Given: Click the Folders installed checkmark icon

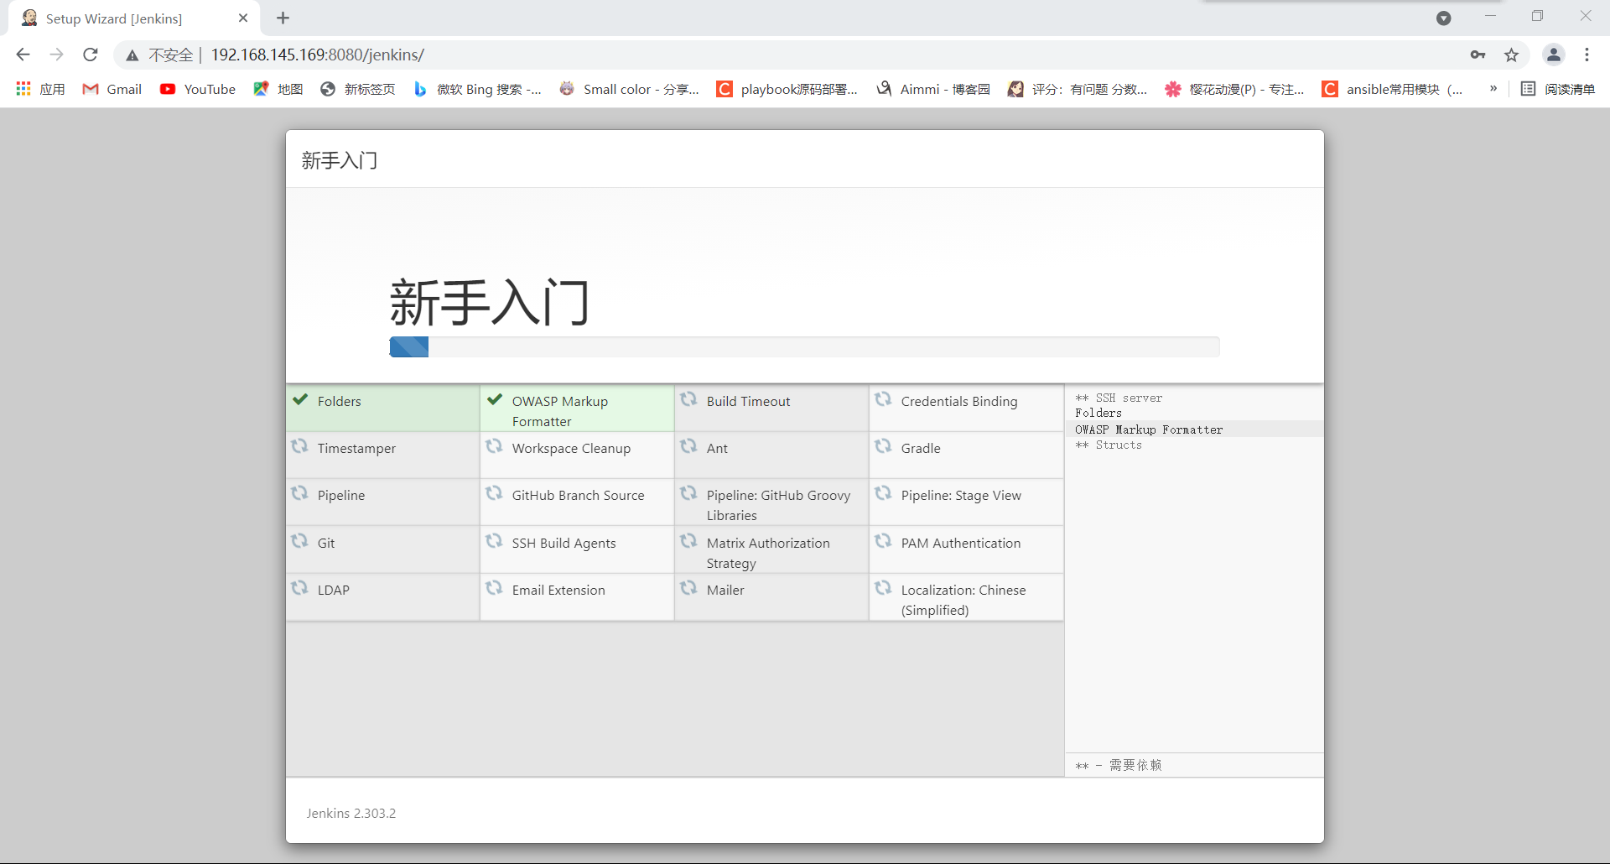Looking at the screenshot, I should coord(300,399).
